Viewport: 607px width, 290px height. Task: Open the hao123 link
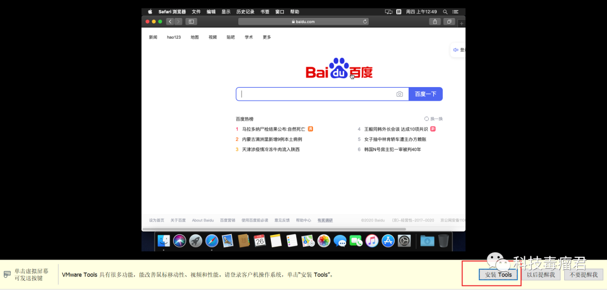(x=174, y=37)
